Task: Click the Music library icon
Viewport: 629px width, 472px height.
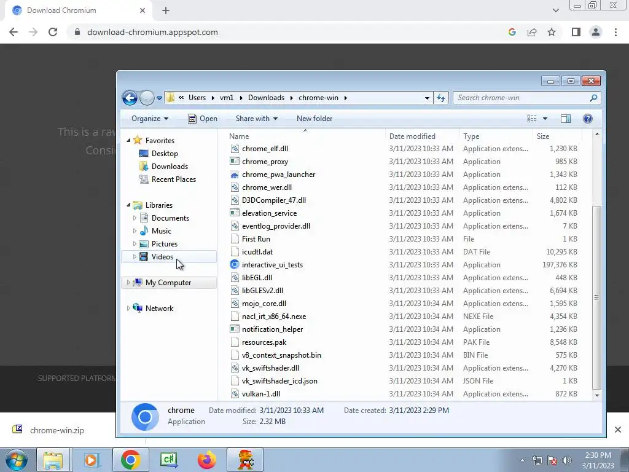Action: [144, 231]
